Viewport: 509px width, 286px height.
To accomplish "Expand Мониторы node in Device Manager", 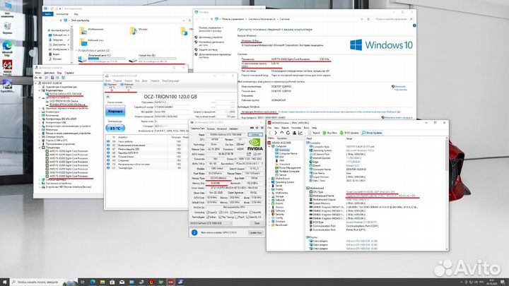I will pos(40,130).
